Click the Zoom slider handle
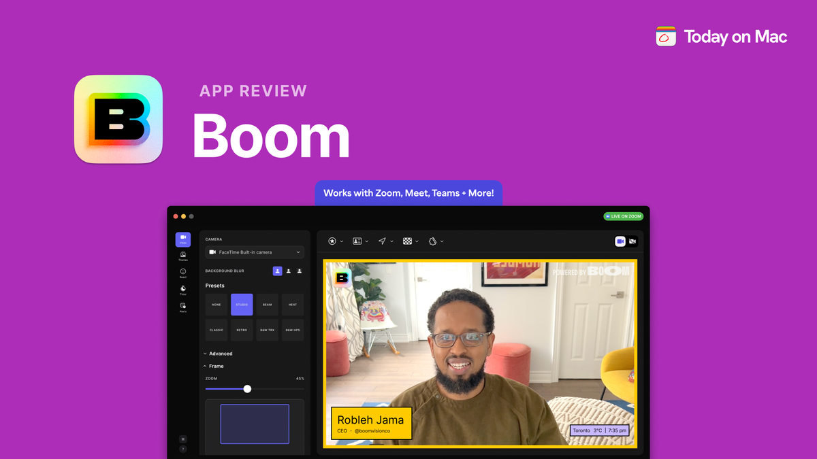This screenshot has width=817, height=459. coord(247,389)
